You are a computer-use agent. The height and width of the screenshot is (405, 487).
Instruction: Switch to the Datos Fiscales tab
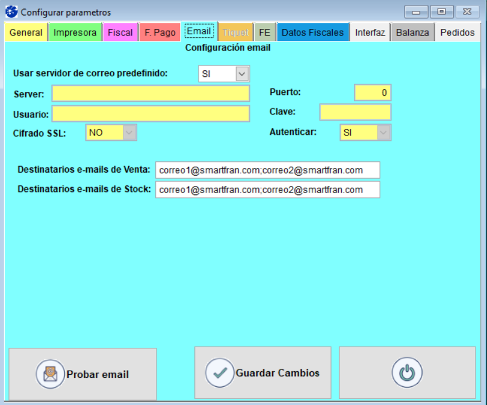[312, 32]
